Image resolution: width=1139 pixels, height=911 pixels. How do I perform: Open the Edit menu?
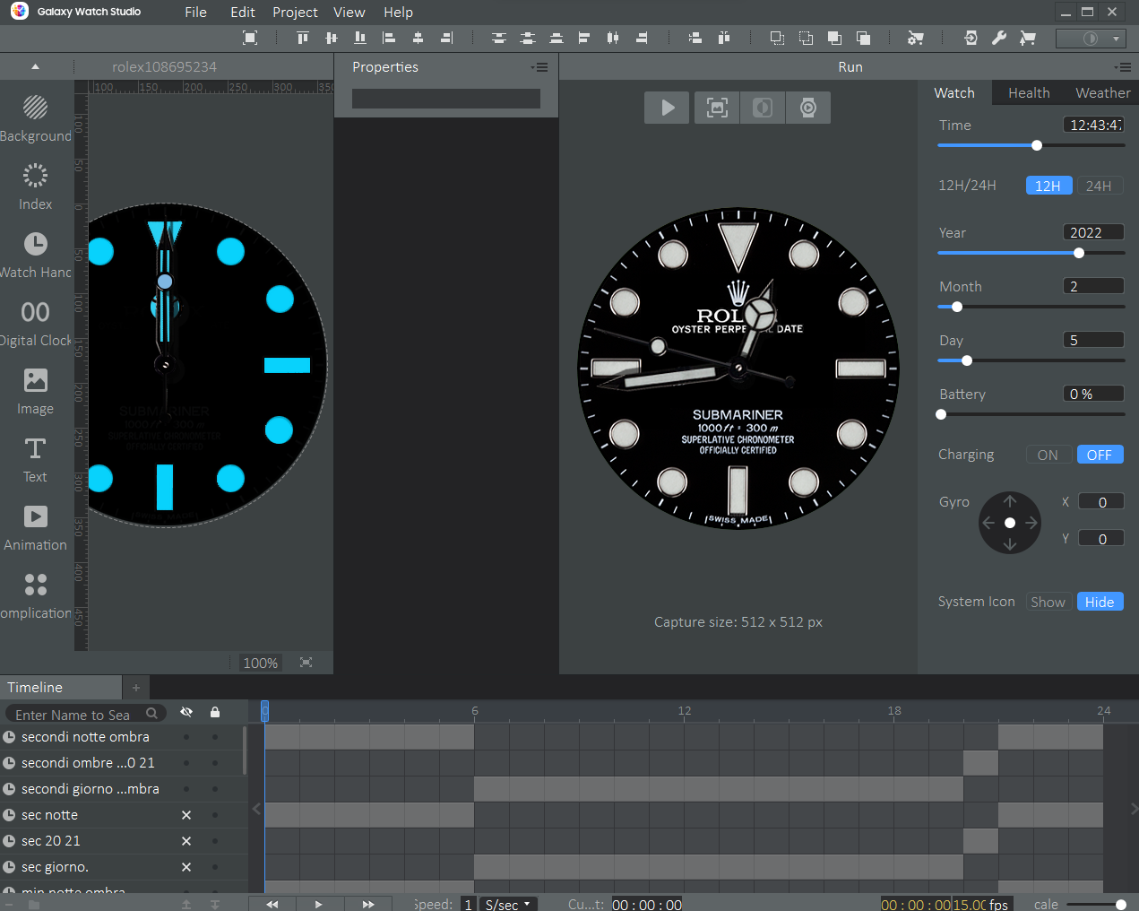[243, 13]
